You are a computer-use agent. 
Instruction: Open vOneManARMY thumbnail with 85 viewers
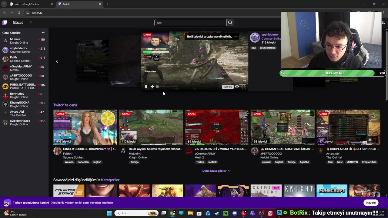click(x=217, y=127)
